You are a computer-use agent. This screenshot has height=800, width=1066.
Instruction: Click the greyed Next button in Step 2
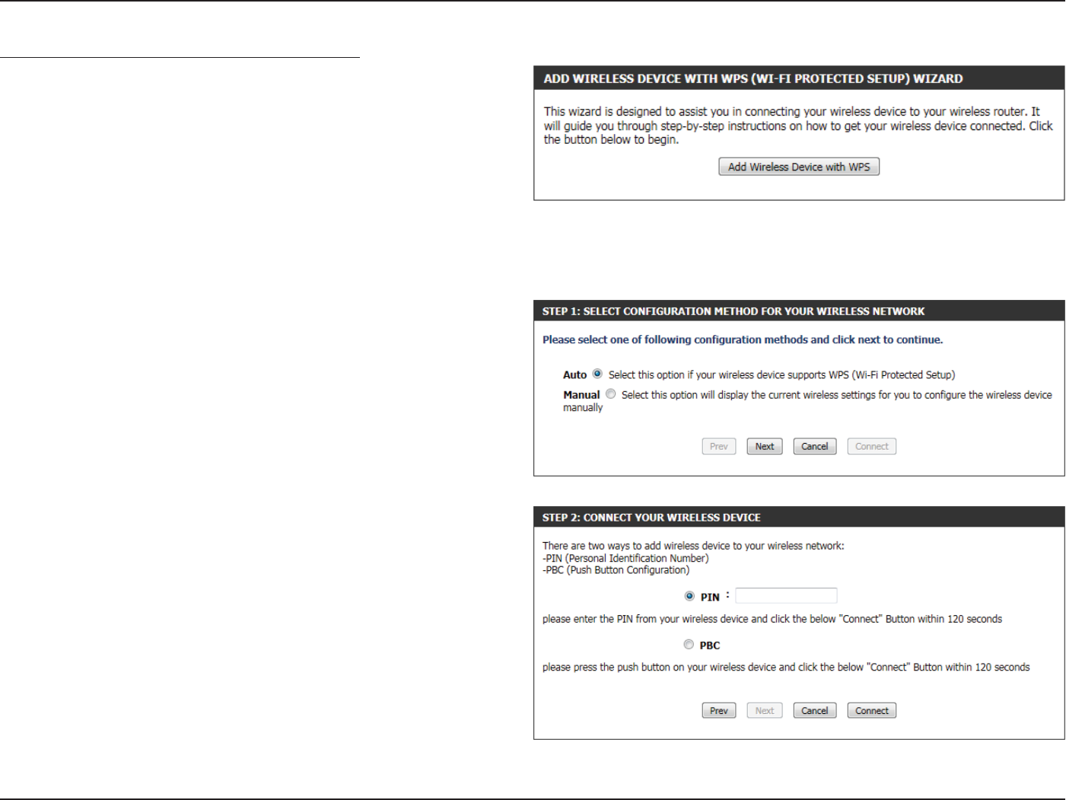(x=764, y=710)
